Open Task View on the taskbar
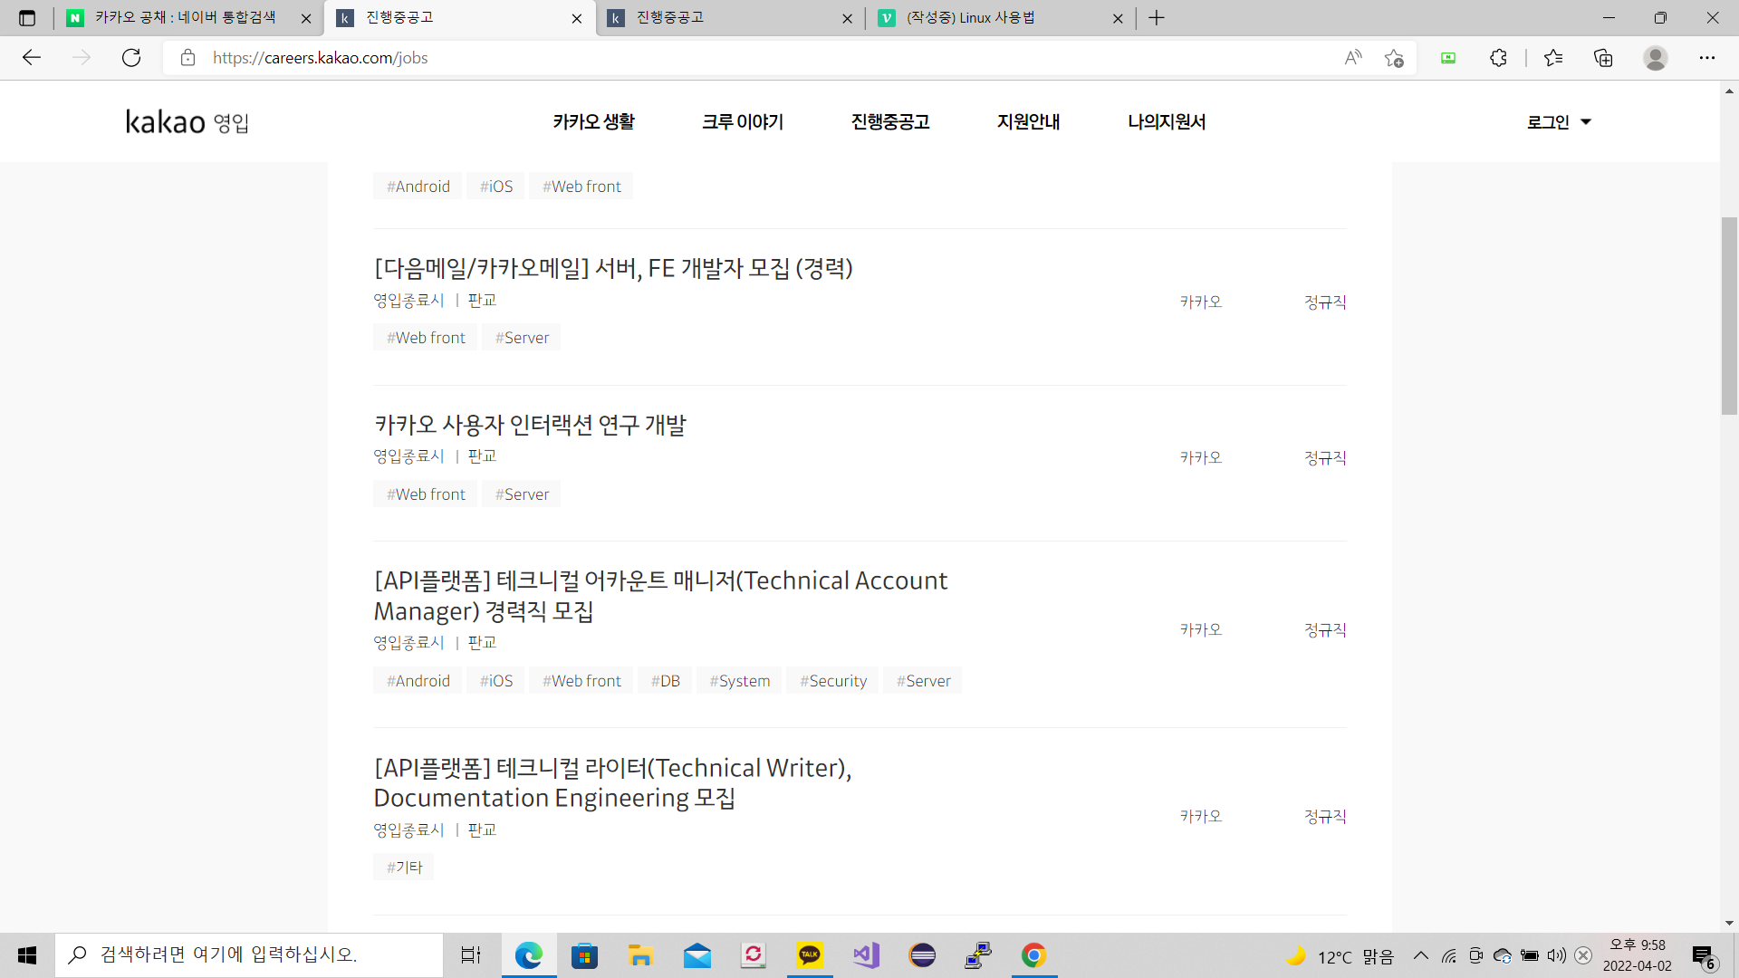 click(x=471, y=955)
